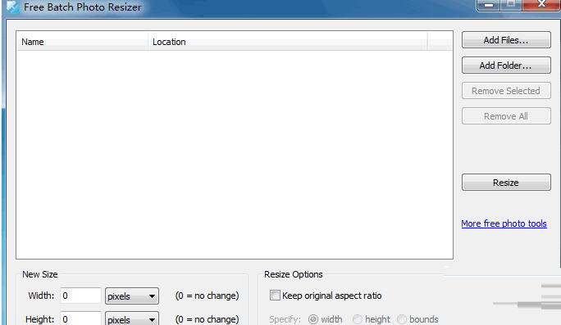Screen dimensions: 561x325
Task: Start resizing with the Resize button
Action: coord(506,183)
